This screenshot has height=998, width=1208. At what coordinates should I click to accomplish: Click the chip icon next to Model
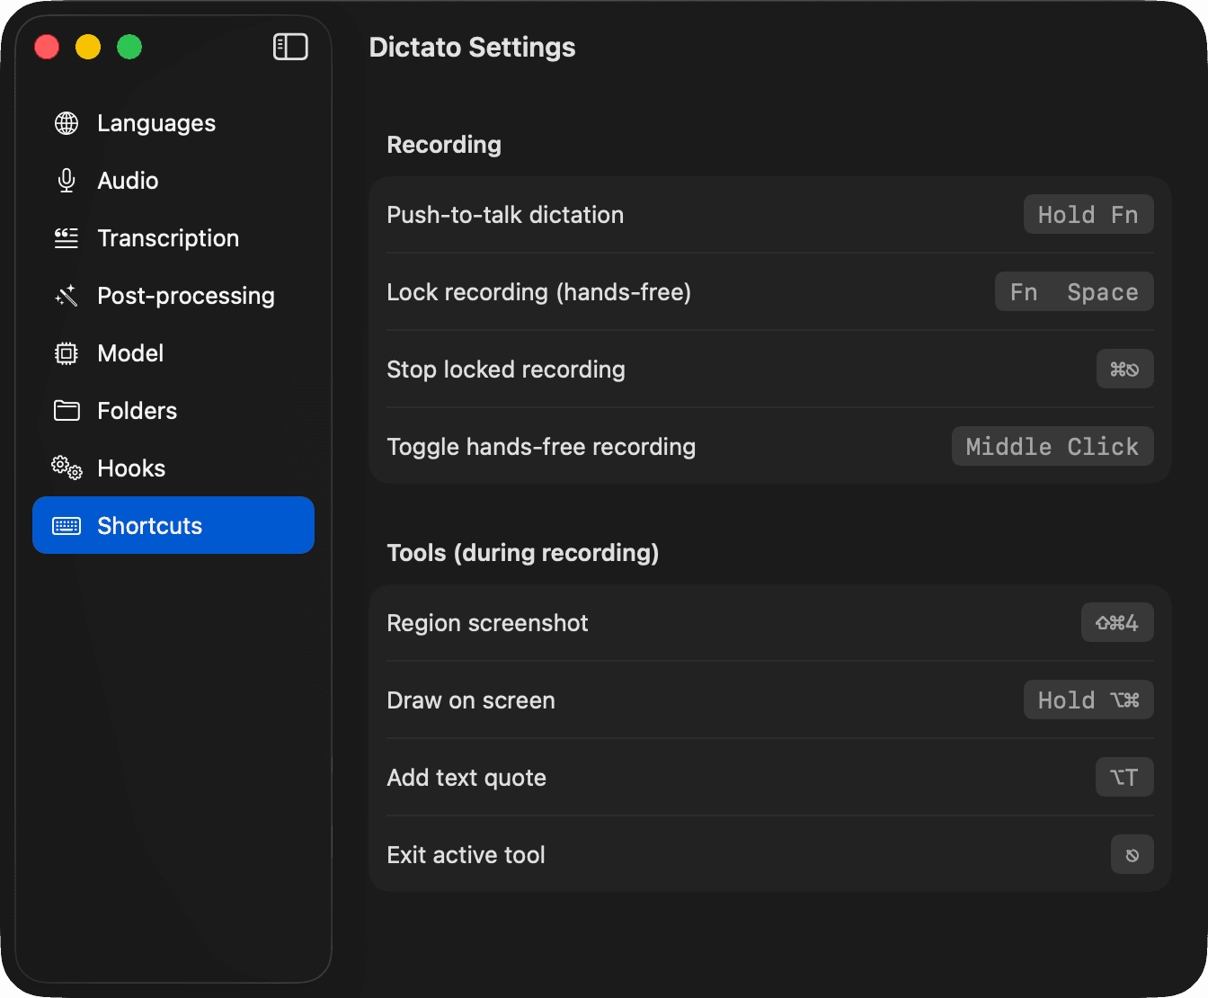coord(66,352)
